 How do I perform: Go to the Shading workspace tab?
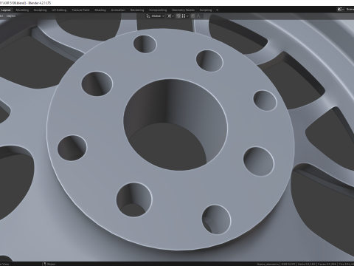(100, 10)
